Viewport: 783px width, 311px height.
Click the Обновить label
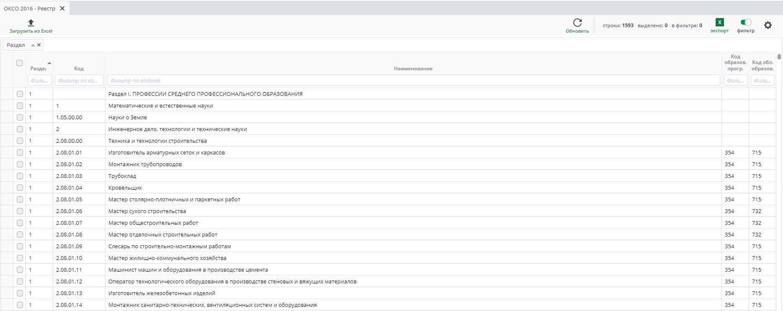click(x=578, y=31)
